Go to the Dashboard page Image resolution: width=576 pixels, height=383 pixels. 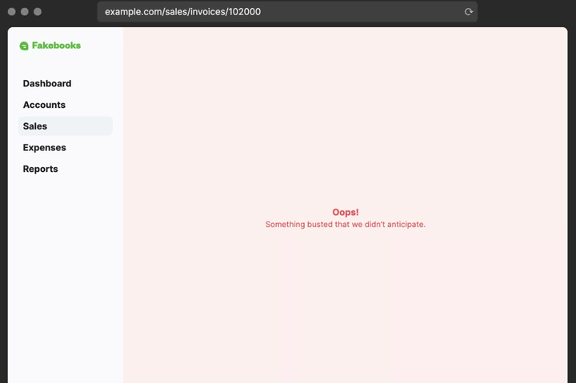point(47,83)
